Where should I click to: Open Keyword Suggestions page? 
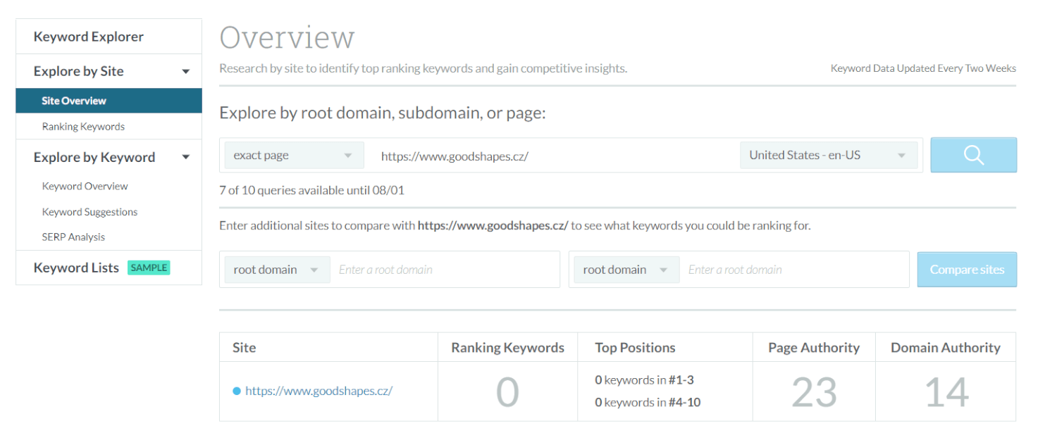(x=89, y=212)
